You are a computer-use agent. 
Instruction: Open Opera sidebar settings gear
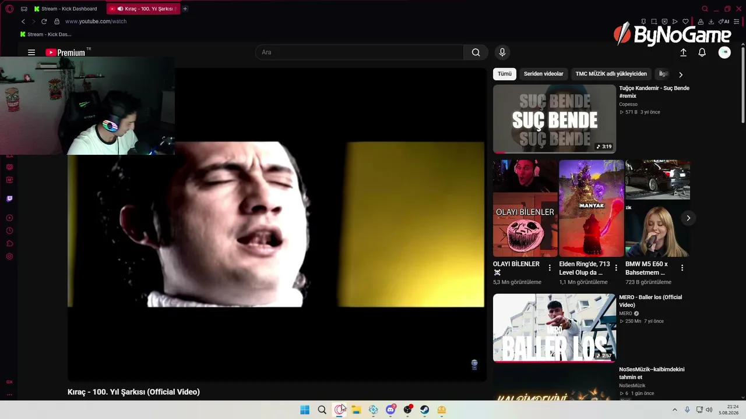(9, 257)
